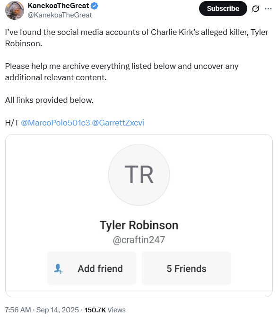This screenshot has height=318, width=278.
Task: Open the @GarrettZxcvi mention link
Action: coord(118,123)
